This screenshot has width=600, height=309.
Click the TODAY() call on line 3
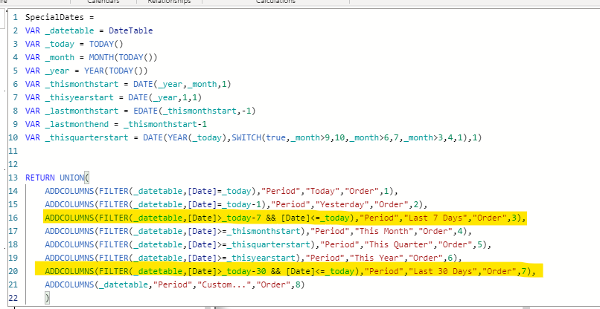(106, 44)
